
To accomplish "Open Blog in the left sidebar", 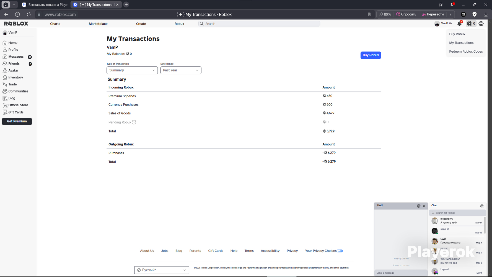I will click(9, 98).
